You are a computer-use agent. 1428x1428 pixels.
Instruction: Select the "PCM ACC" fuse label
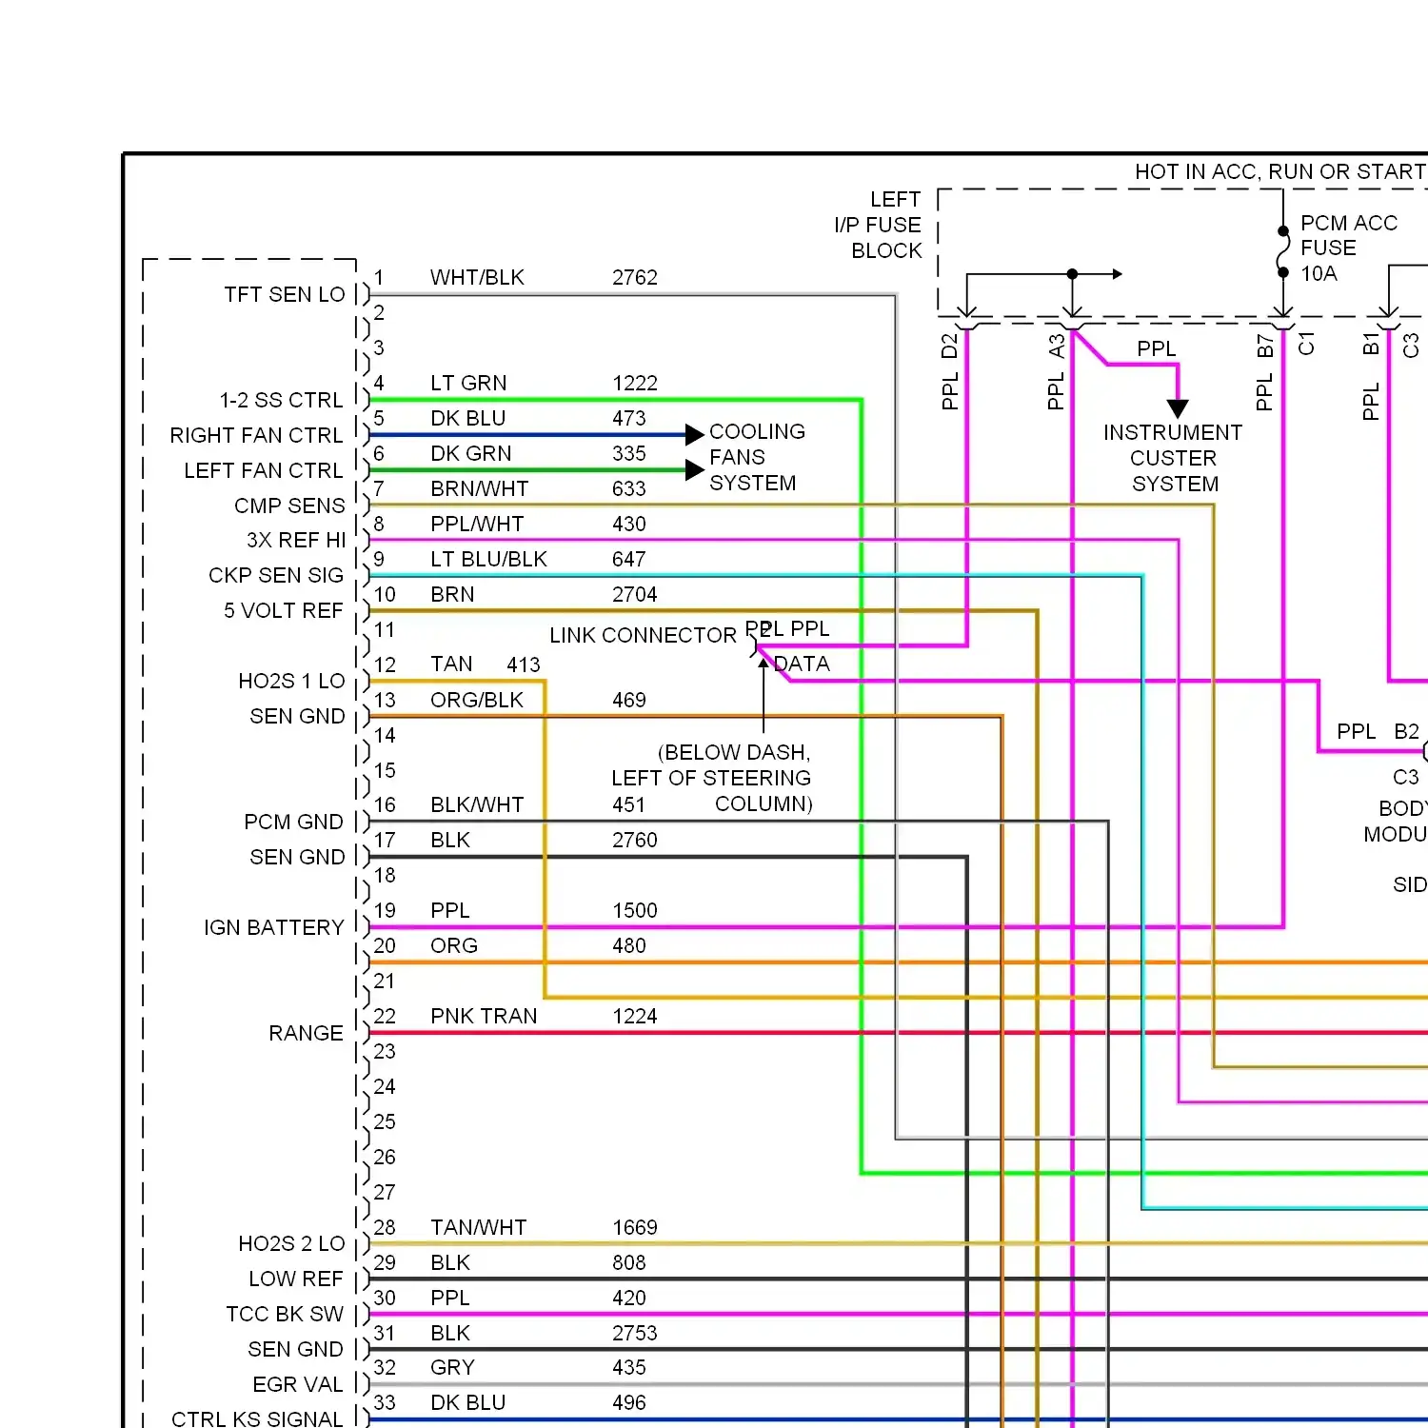coord(1349,223)
